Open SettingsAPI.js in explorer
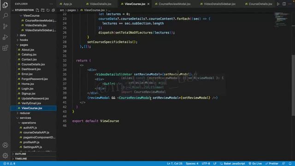This screenshot has width=295, height=166. pyautogui.click(x=33, y=147)
